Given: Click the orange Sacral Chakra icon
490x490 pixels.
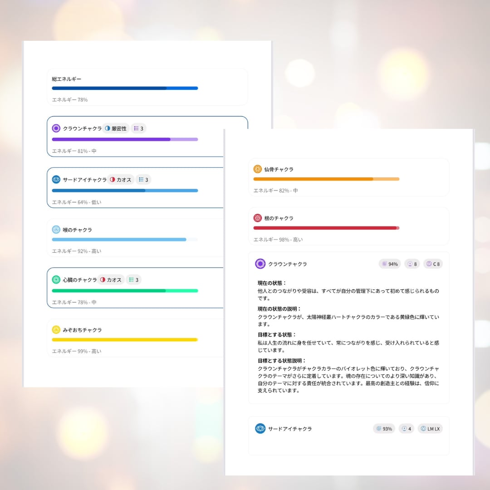Looking at the screenshot, I should click(x=258, y=169).
